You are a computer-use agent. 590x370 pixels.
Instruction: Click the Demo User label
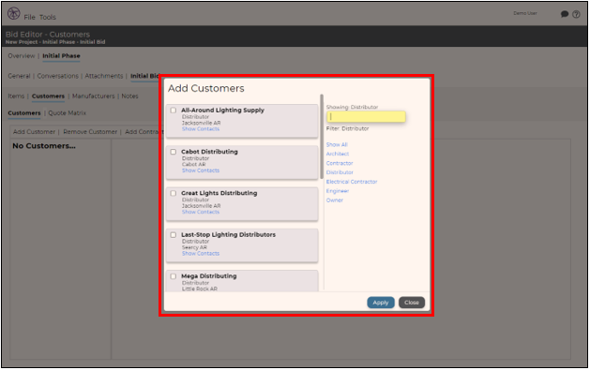click(525, 13)
